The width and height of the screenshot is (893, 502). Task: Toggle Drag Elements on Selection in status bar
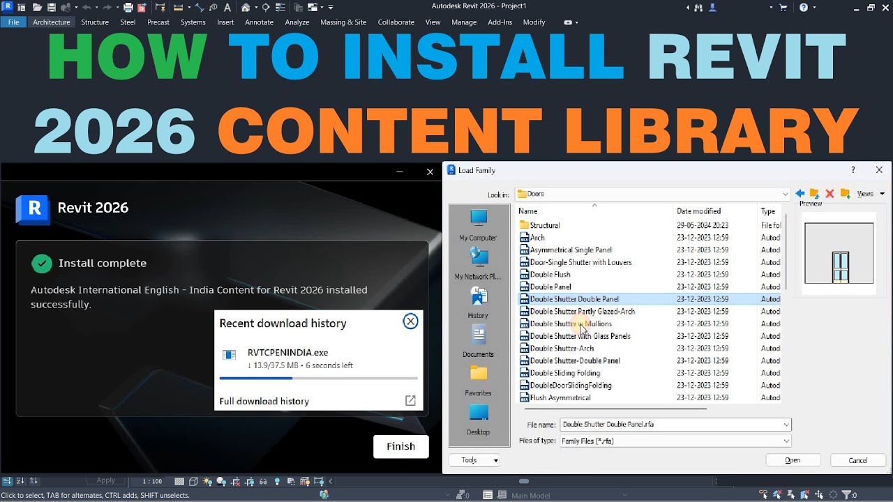tap(819, 495)
